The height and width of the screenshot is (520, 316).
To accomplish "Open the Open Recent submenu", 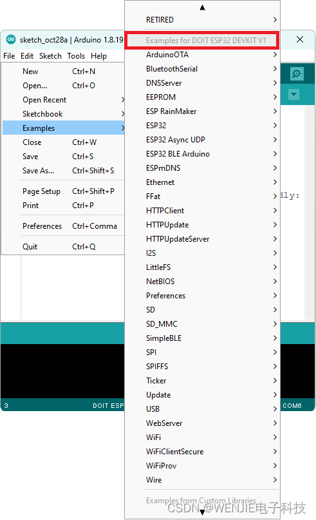I will point(64,99).
